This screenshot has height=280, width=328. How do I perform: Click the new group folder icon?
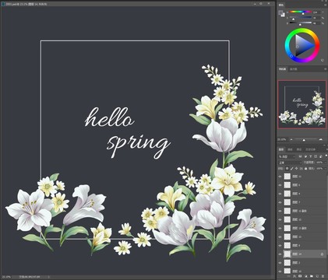[312, 276]
